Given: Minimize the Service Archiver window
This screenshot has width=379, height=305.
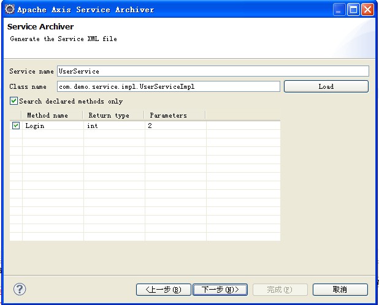Looking at the screenshot, I should (x=339, y=10).
